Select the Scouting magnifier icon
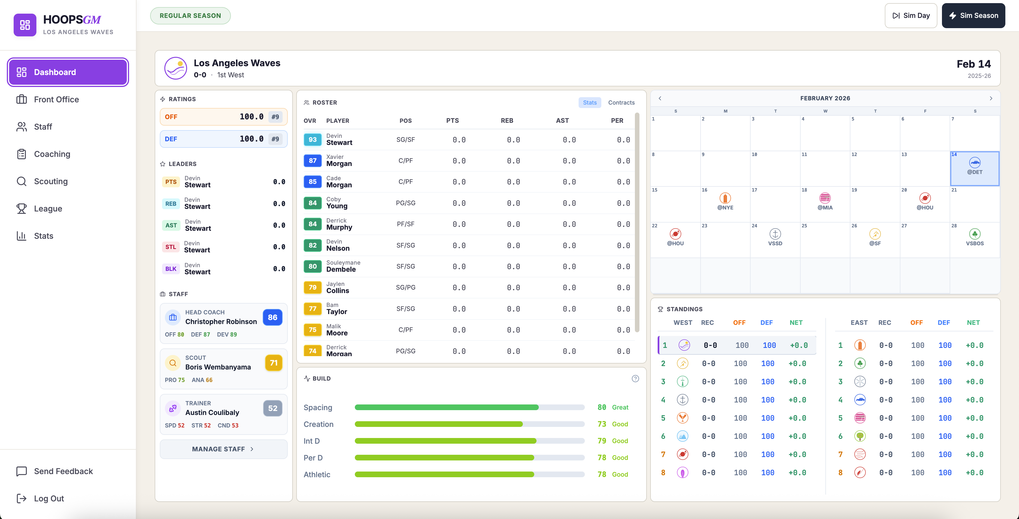 pos(22,181)
